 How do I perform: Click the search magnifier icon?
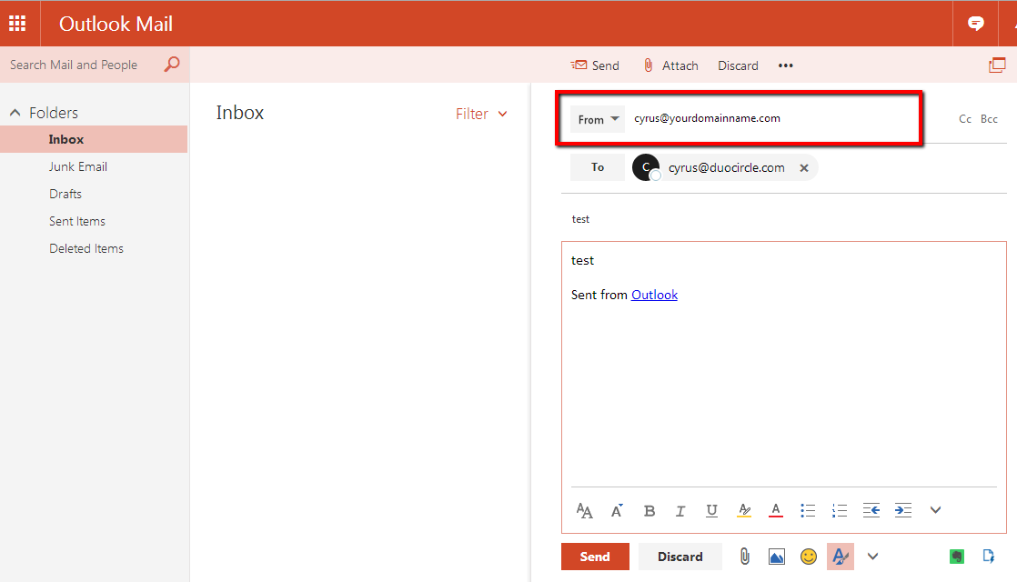point(172,65)
